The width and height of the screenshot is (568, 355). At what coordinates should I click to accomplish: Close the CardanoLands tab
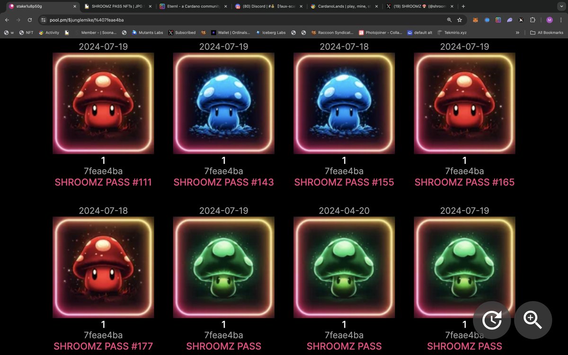pyautogui.click(x=376, y=7)
